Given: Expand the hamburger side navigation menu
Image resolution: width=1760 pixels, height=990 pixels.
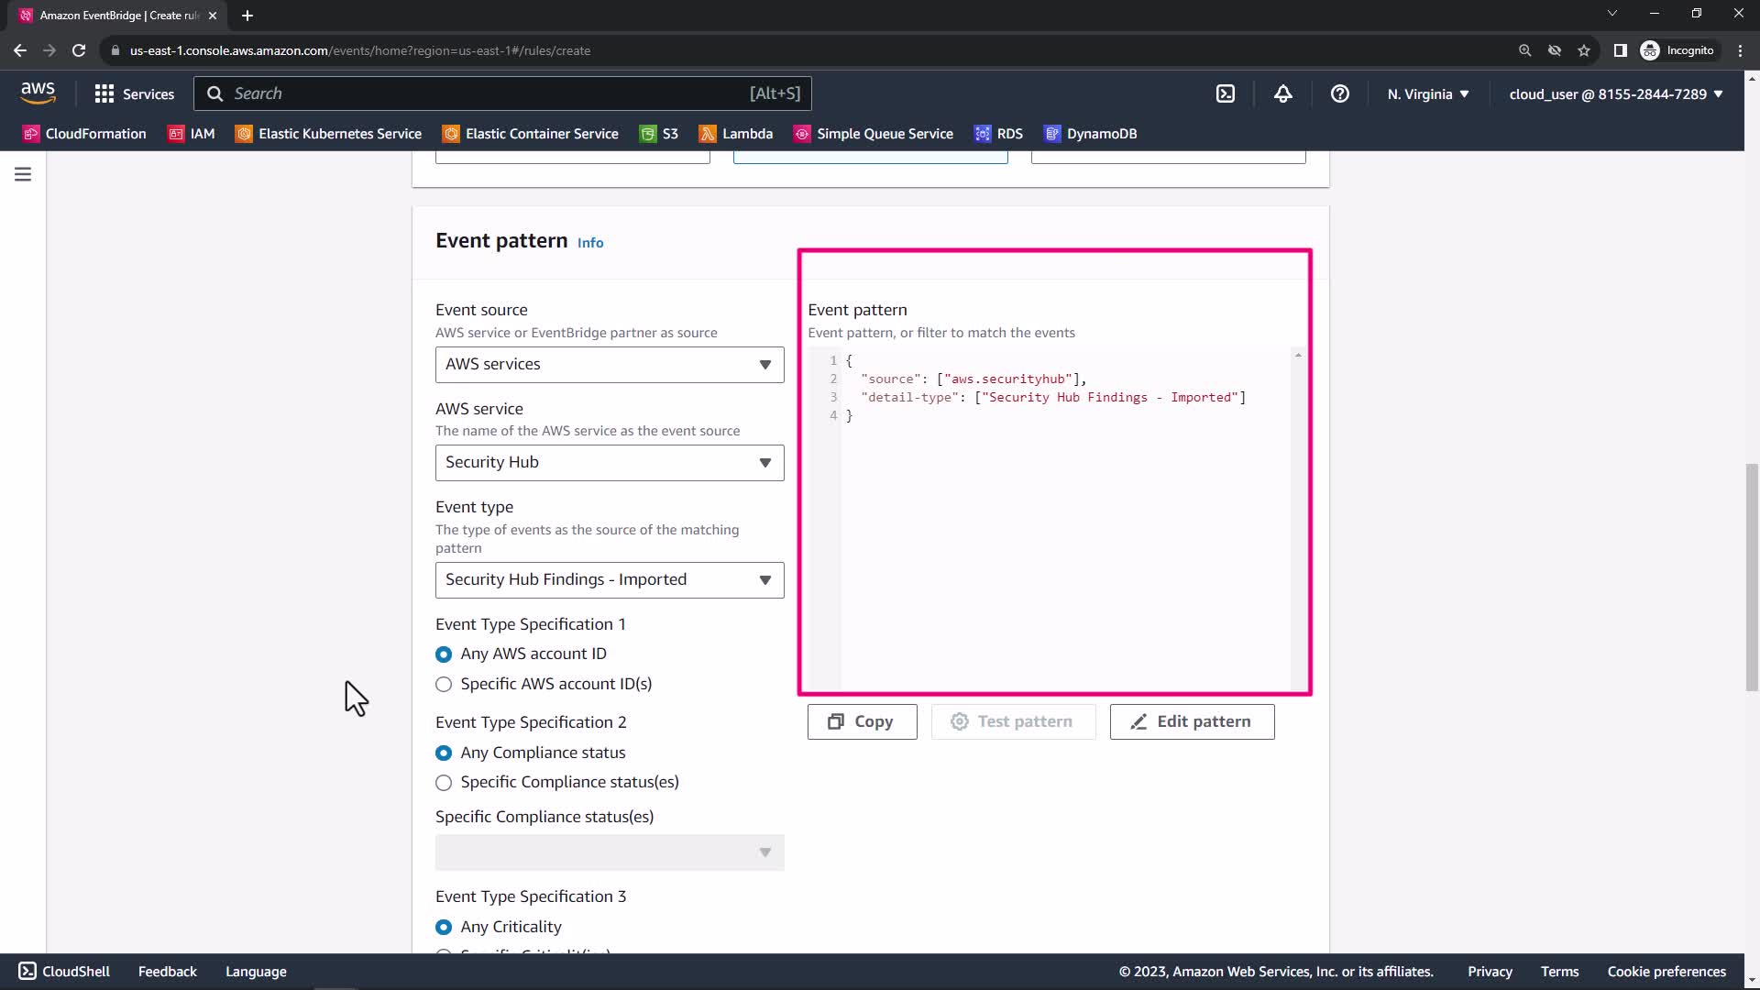Looking at the screenshot, I should (23, 174).
